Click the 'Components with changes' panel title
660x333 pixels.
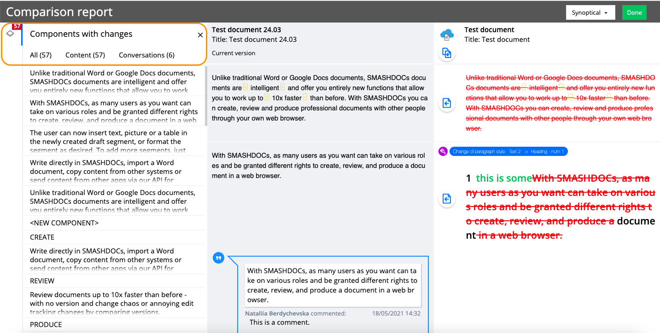81,34
